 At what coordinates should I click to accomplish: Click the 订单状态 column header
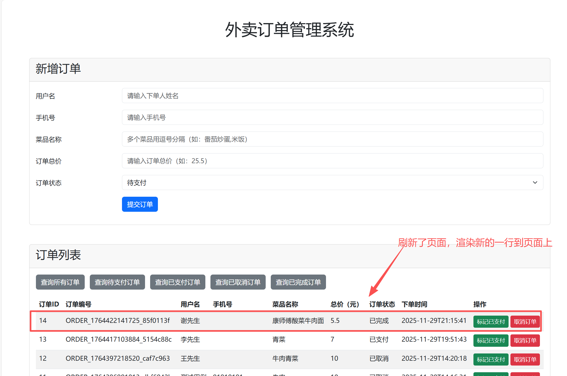[x=382, y=304]
